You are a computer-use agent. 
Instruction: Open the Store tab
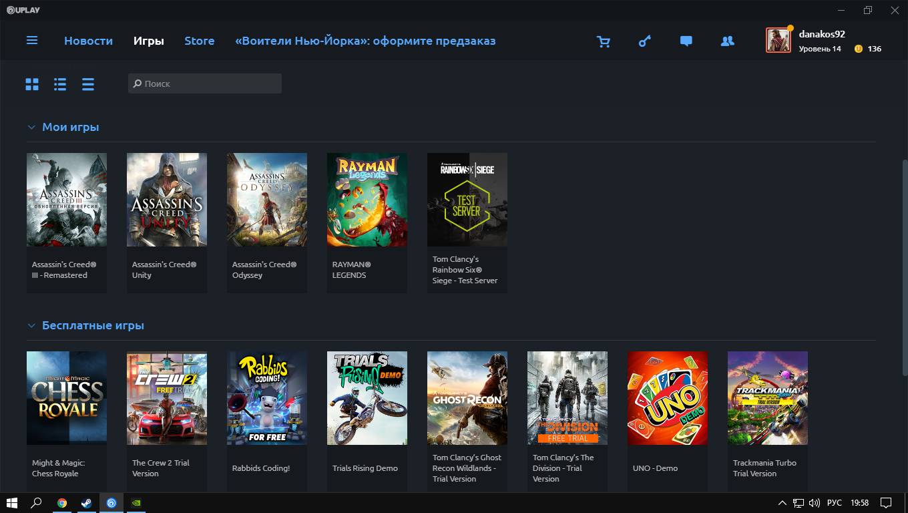[200, 41]
